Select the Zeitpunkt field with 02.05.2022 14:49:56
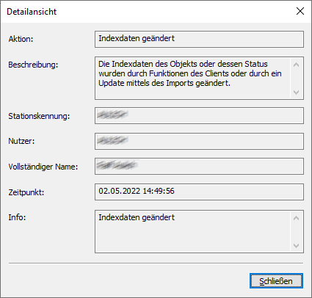The height and width of the screenshot is (298, 312). tap(199, 192)
